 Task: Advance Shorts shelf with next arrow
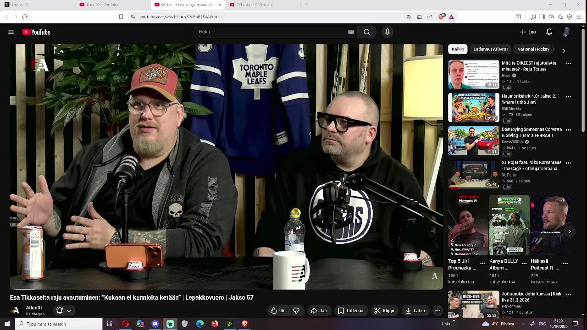tap(570, 231)
